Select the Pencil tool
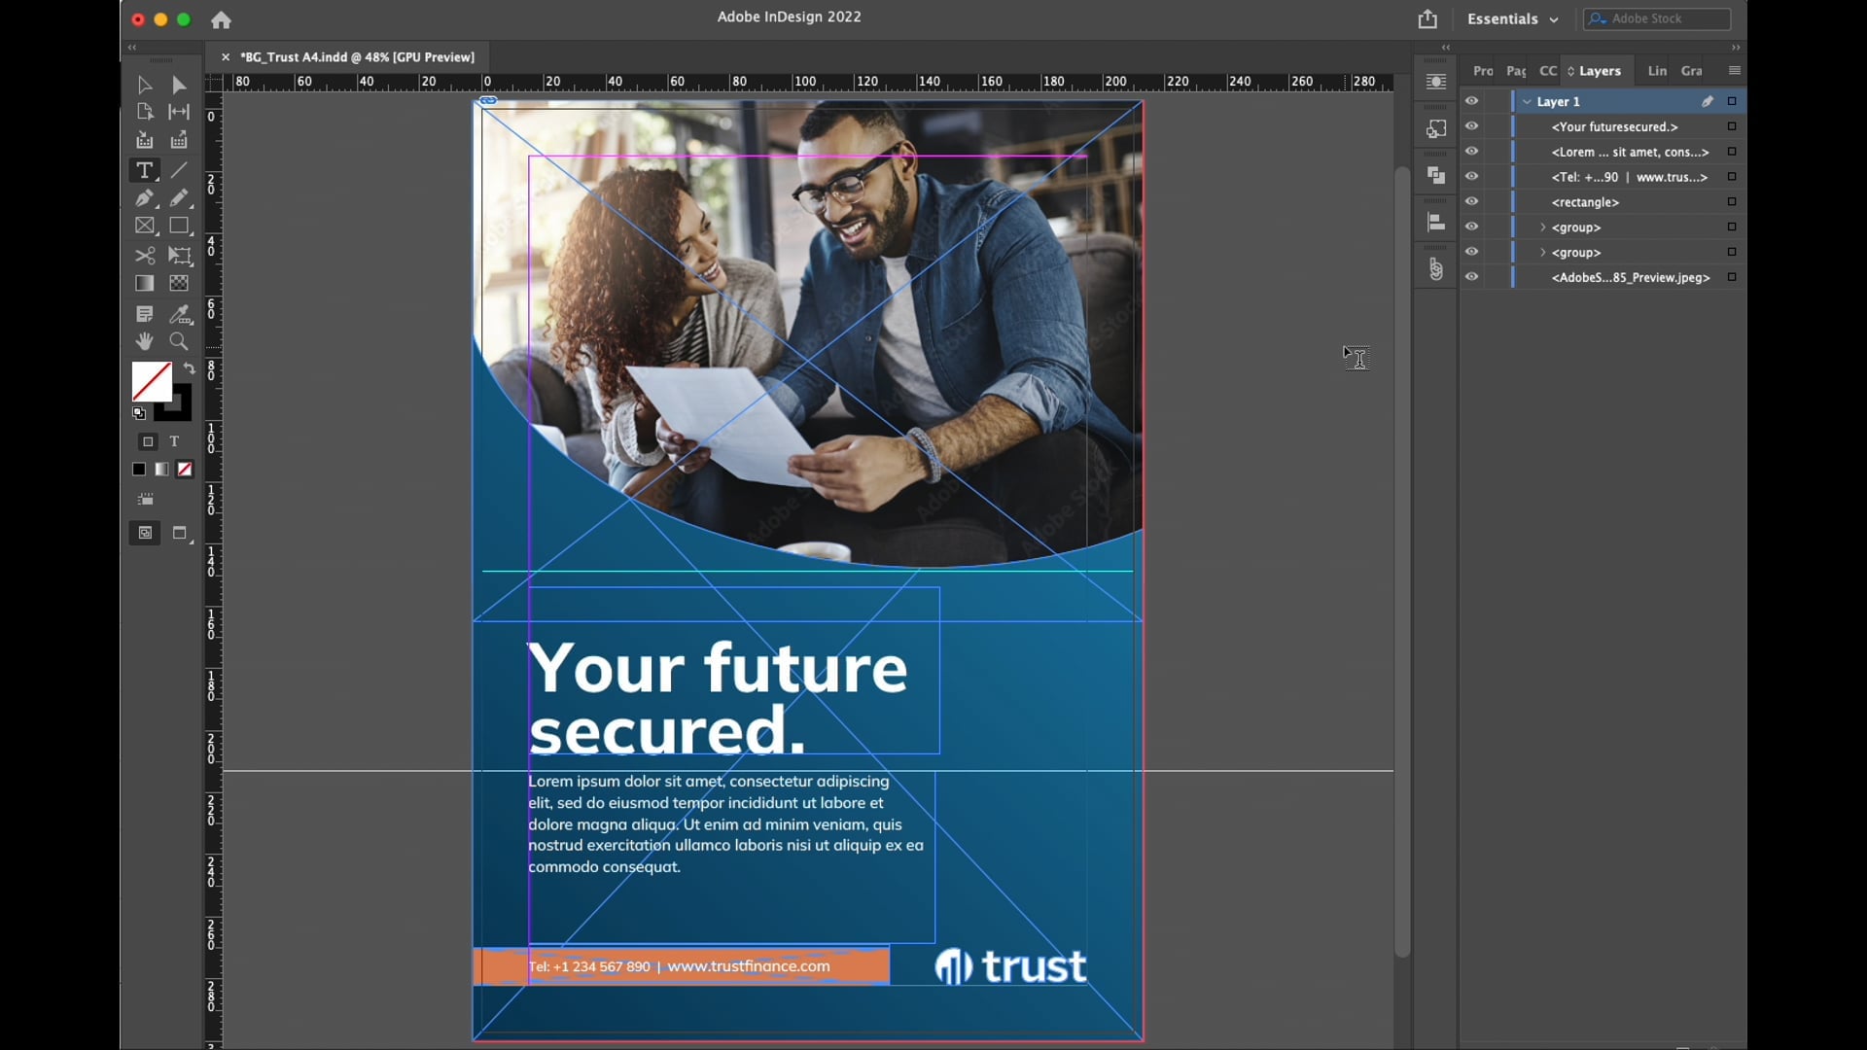1867x1050 pixels. pos(179,198)
